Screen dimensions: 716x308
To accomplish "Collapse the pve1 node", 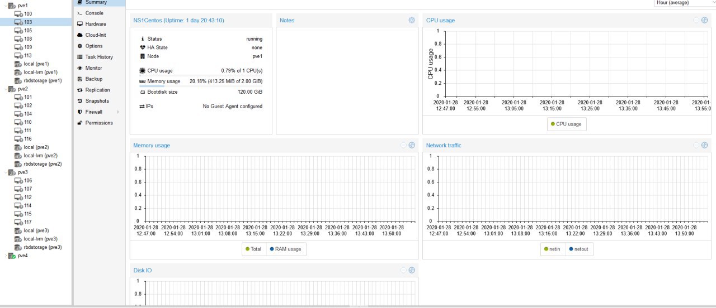I will 5,5.
